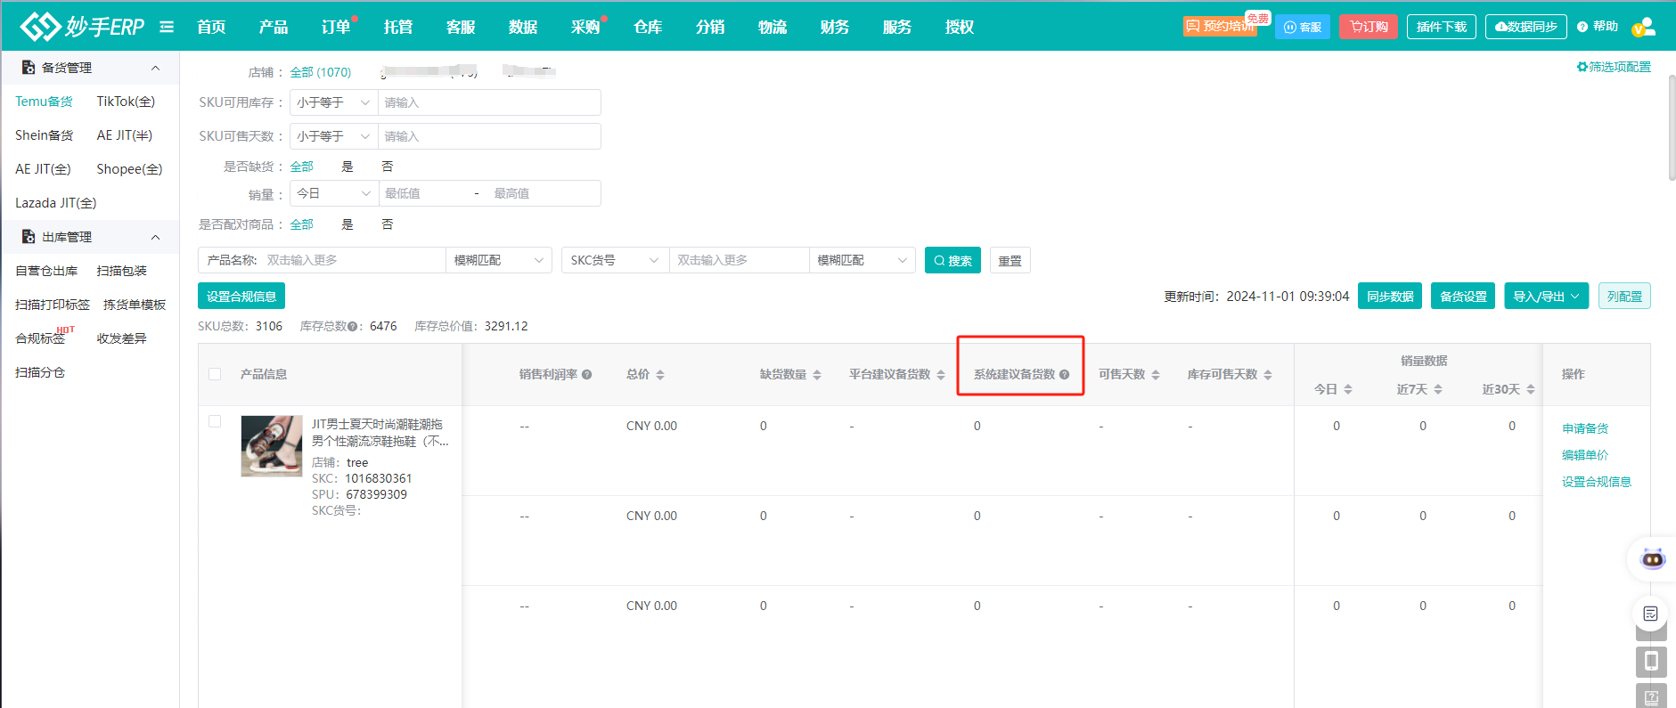The height and width of the screenshot is (708, 1676).
Task: Click the page vertical scrollbar
Action: pos(1672,127)
